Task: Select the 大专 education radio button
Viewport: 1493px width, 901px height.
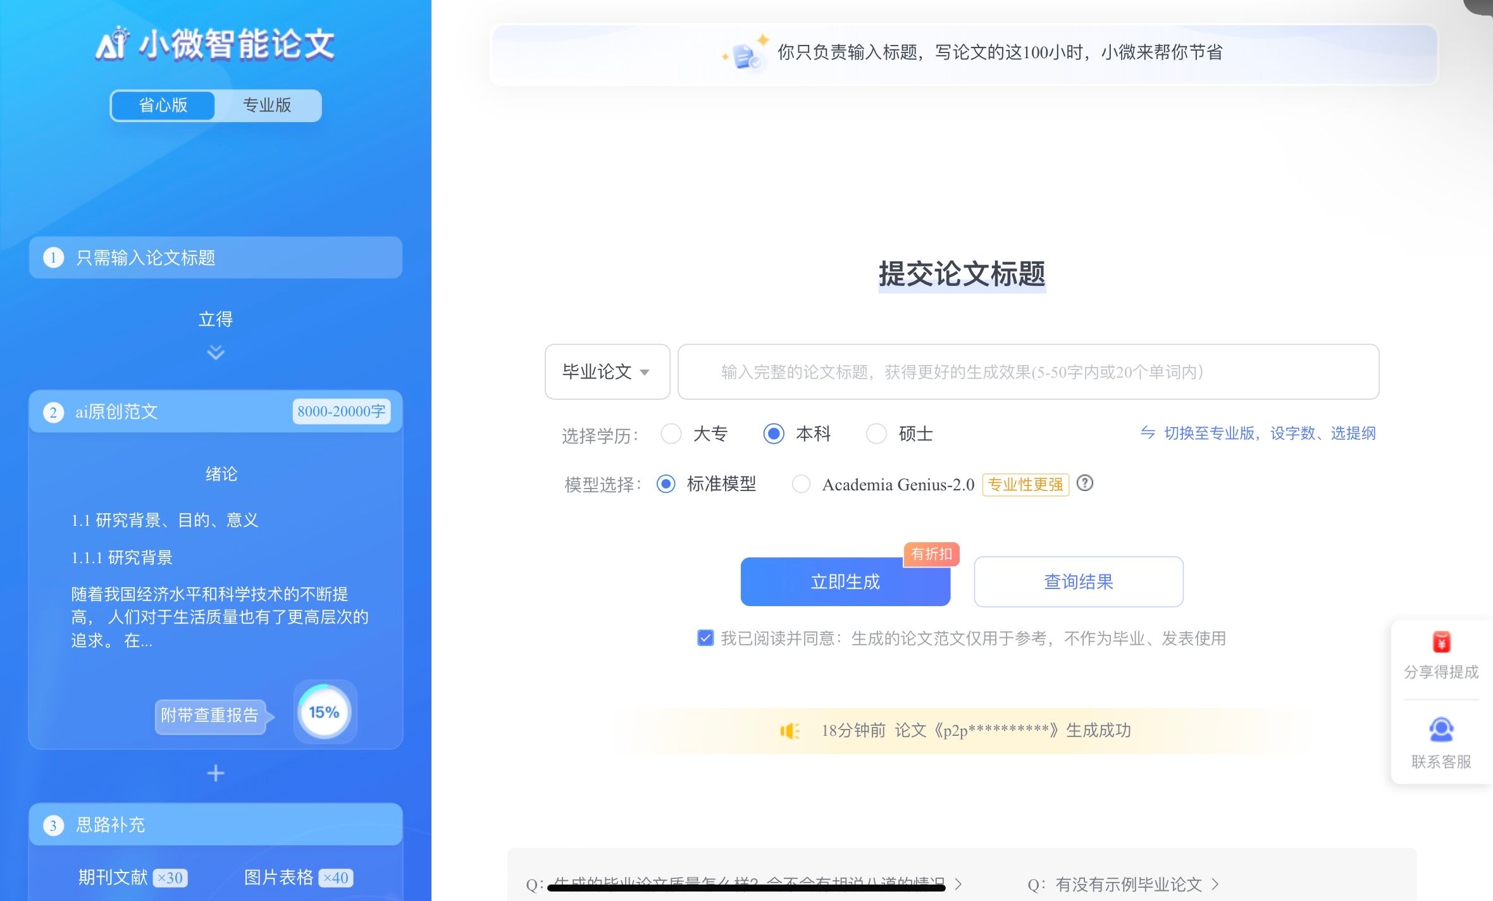Action: 671,434
